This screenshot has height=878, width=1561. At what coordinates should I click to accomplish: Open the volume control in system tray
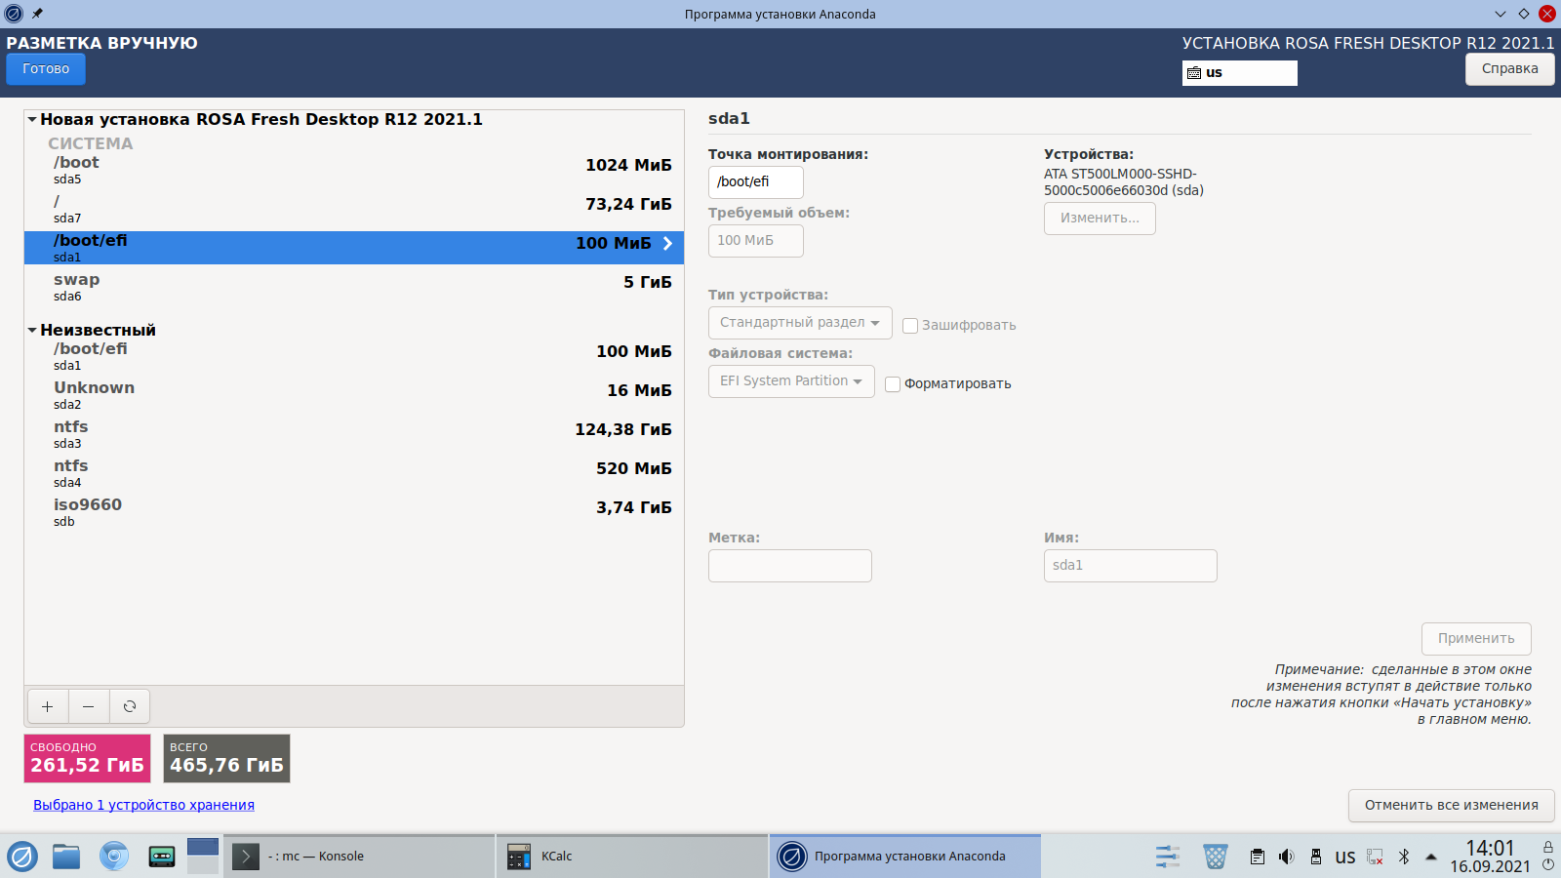pos(1287,857)
